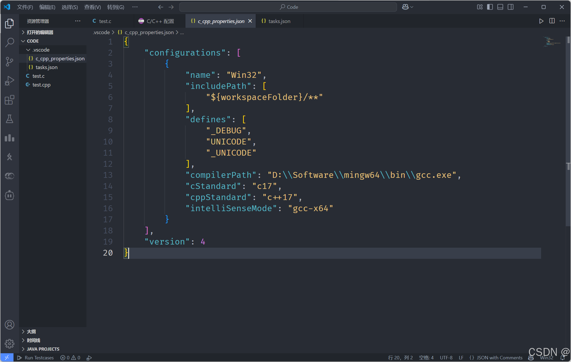571x362 pixels.
Task: Open the Manage settings gear
Action: 10,343
